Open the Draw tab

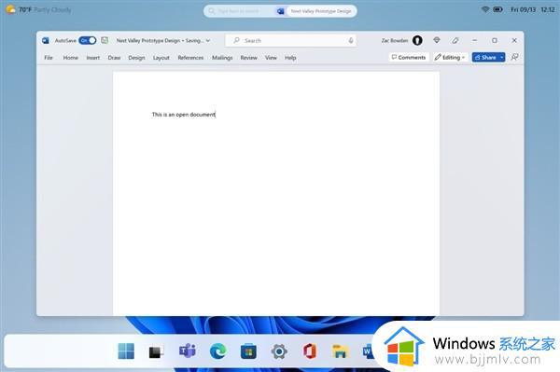coord(114,58)
